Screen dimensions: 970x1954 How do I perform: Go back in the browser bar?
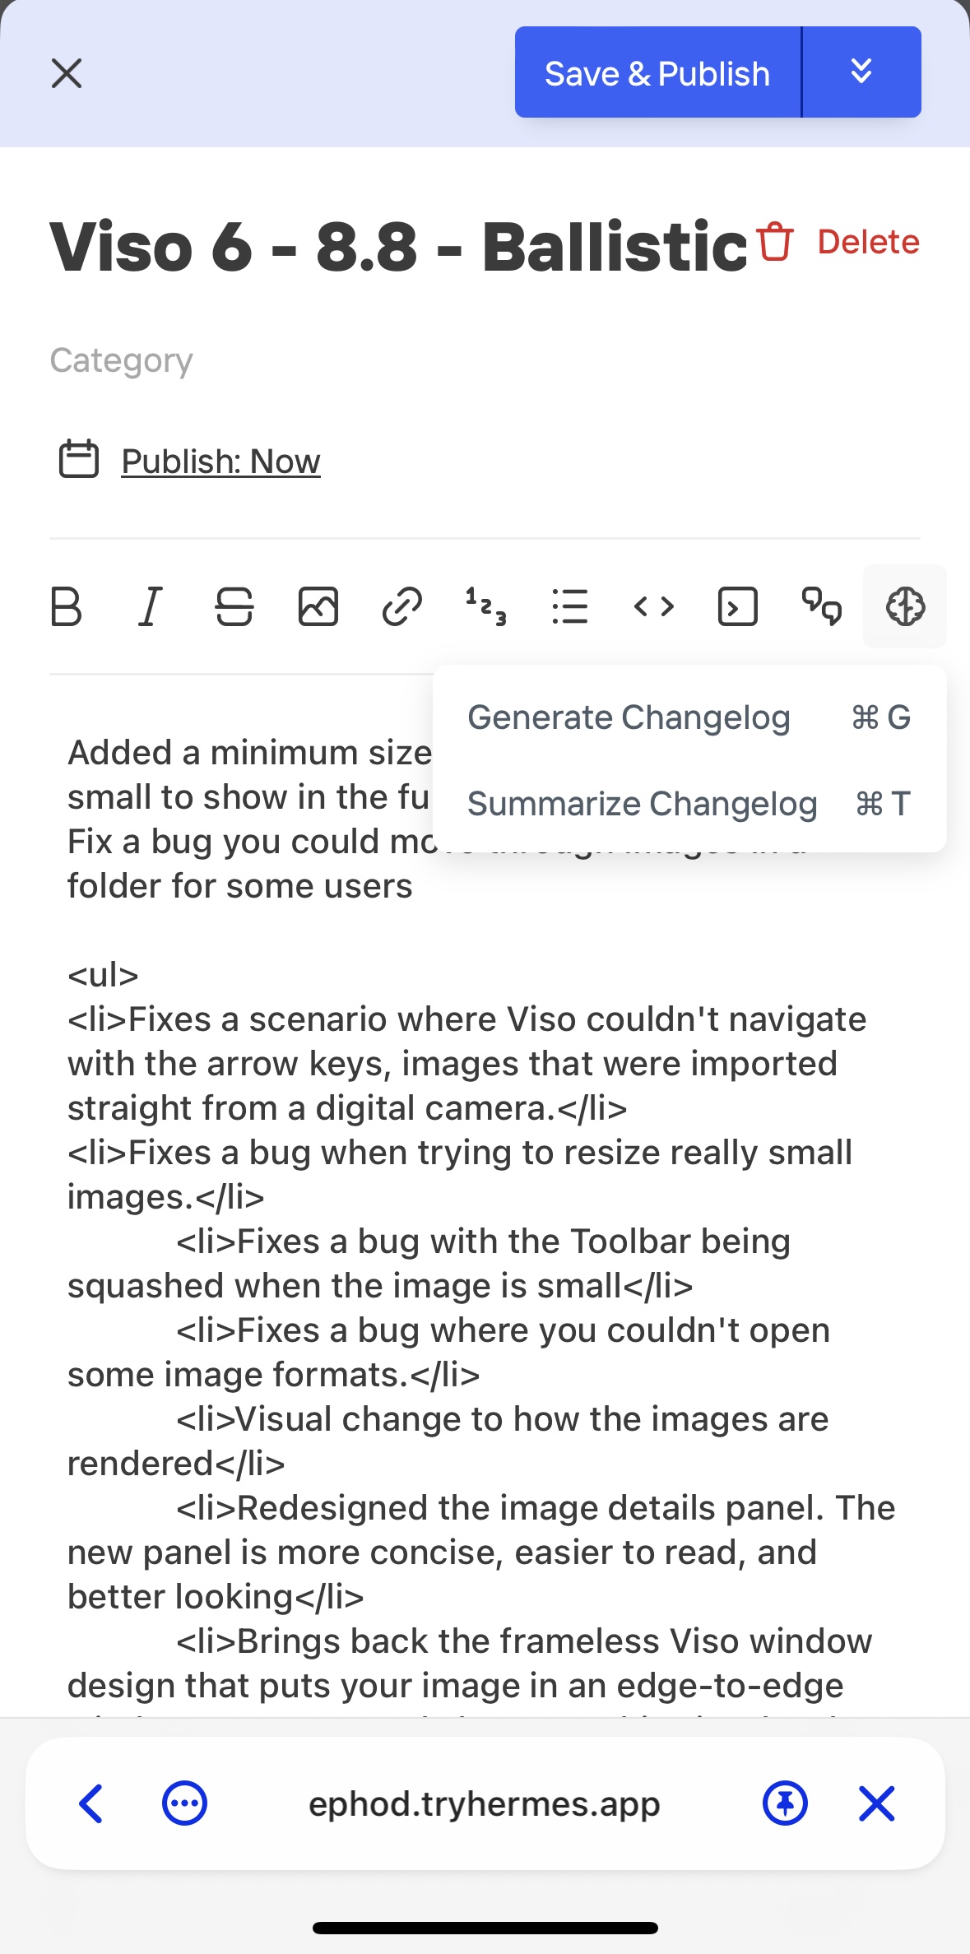click(x=91, y=1803)
